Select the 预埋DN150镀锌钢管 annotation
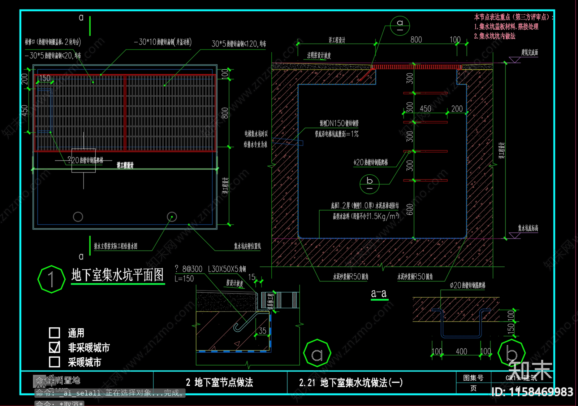This screenshot has width=578, height=406. point(339,123)
